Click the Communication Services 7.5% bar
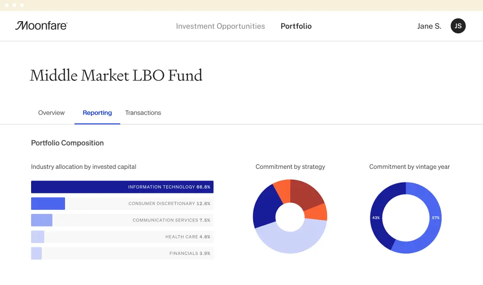Screen dimensions: 483x285 click(41, 220)
